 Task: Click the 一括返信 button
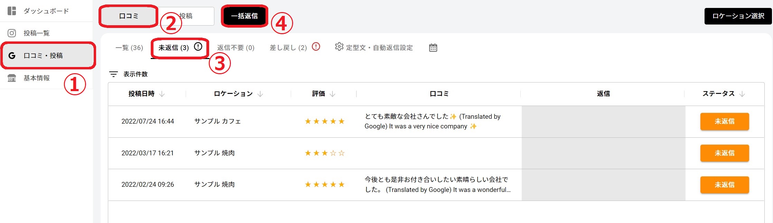tap(244, 16)
